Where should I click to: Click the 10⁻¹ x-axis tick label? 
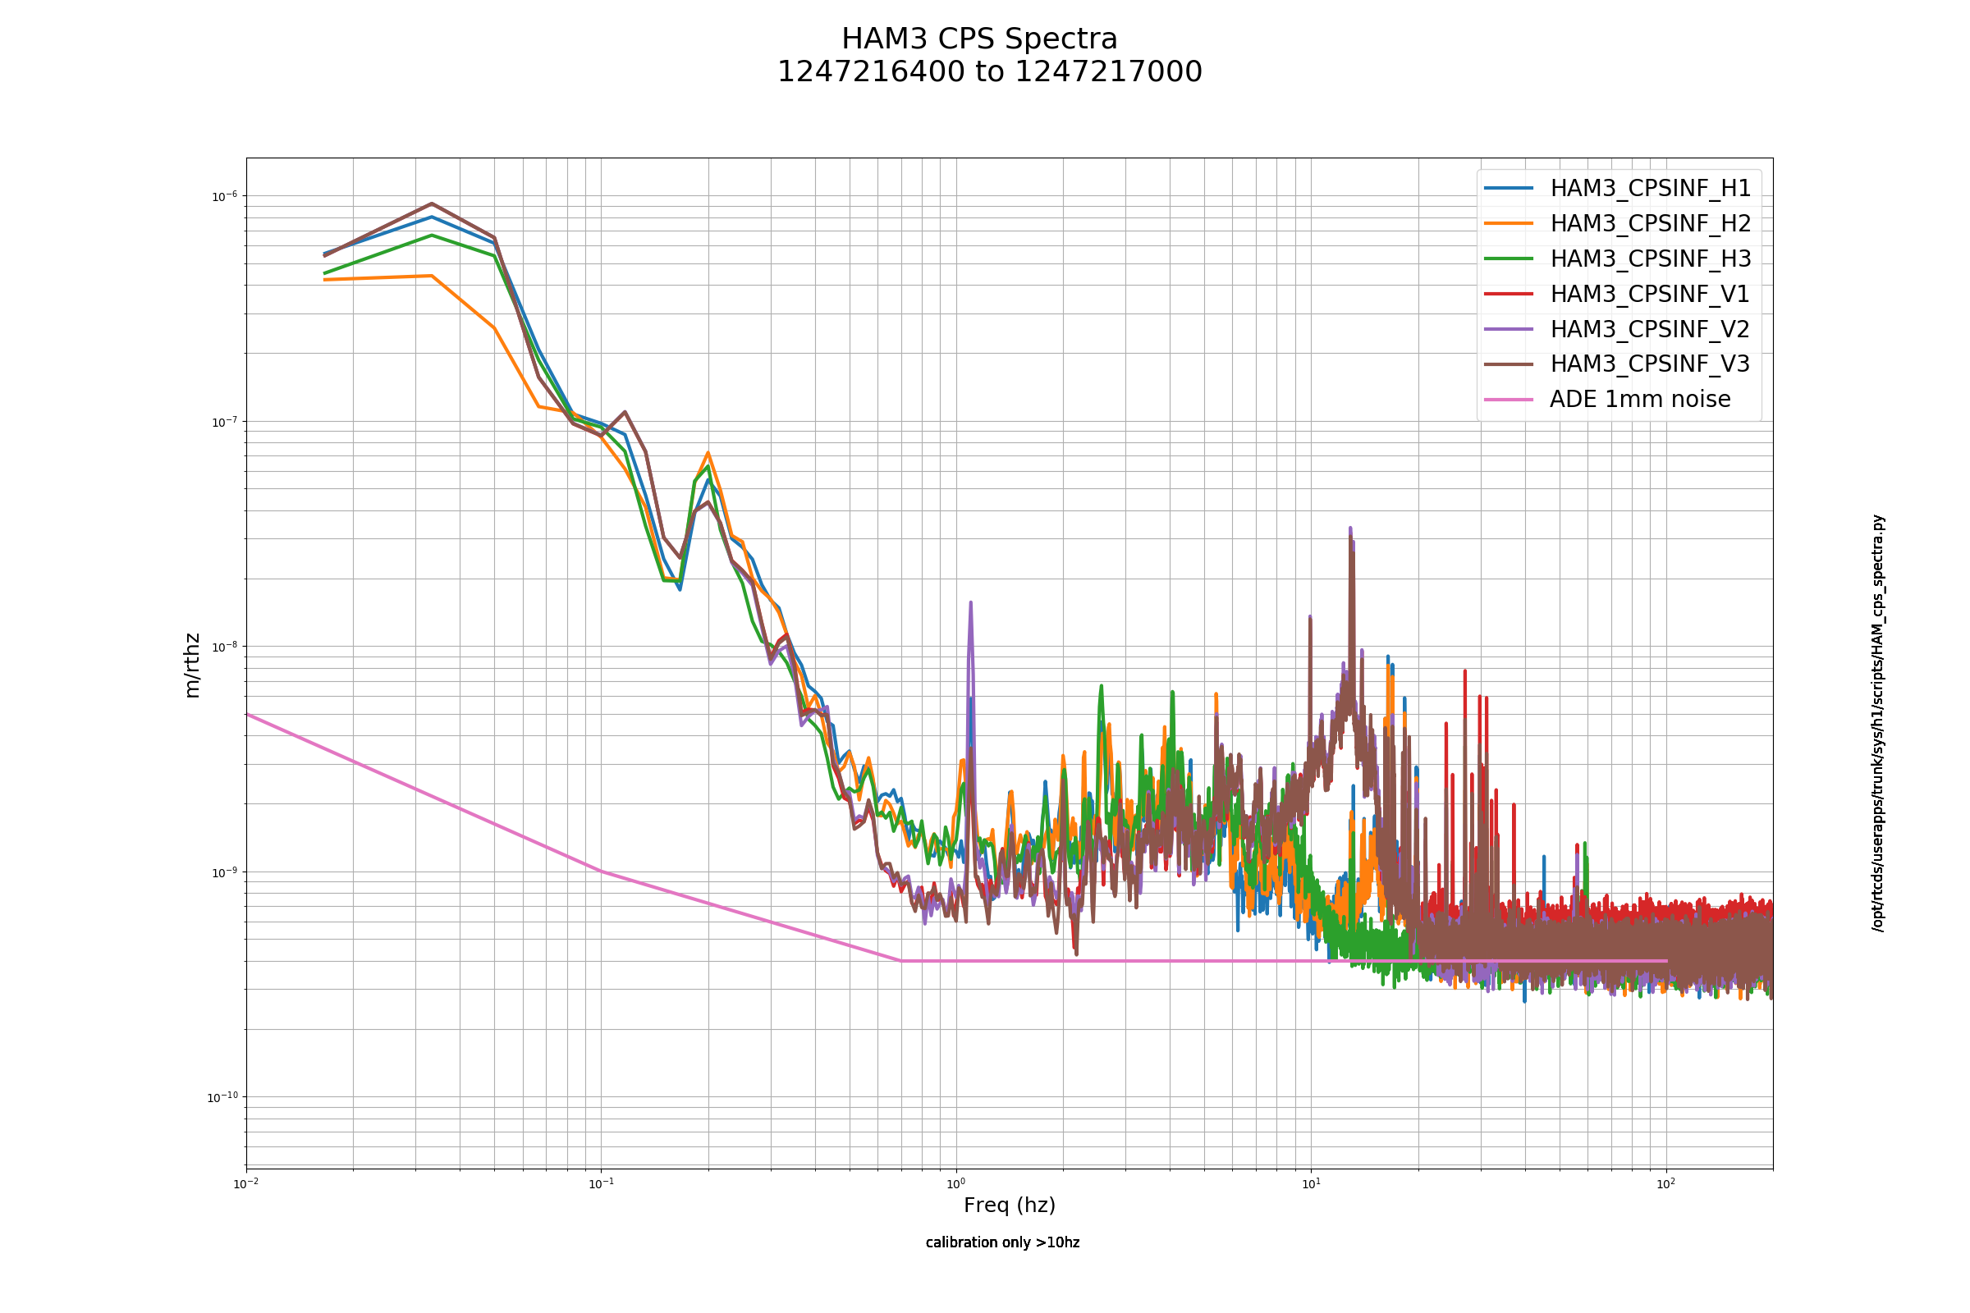[602, 1183]
